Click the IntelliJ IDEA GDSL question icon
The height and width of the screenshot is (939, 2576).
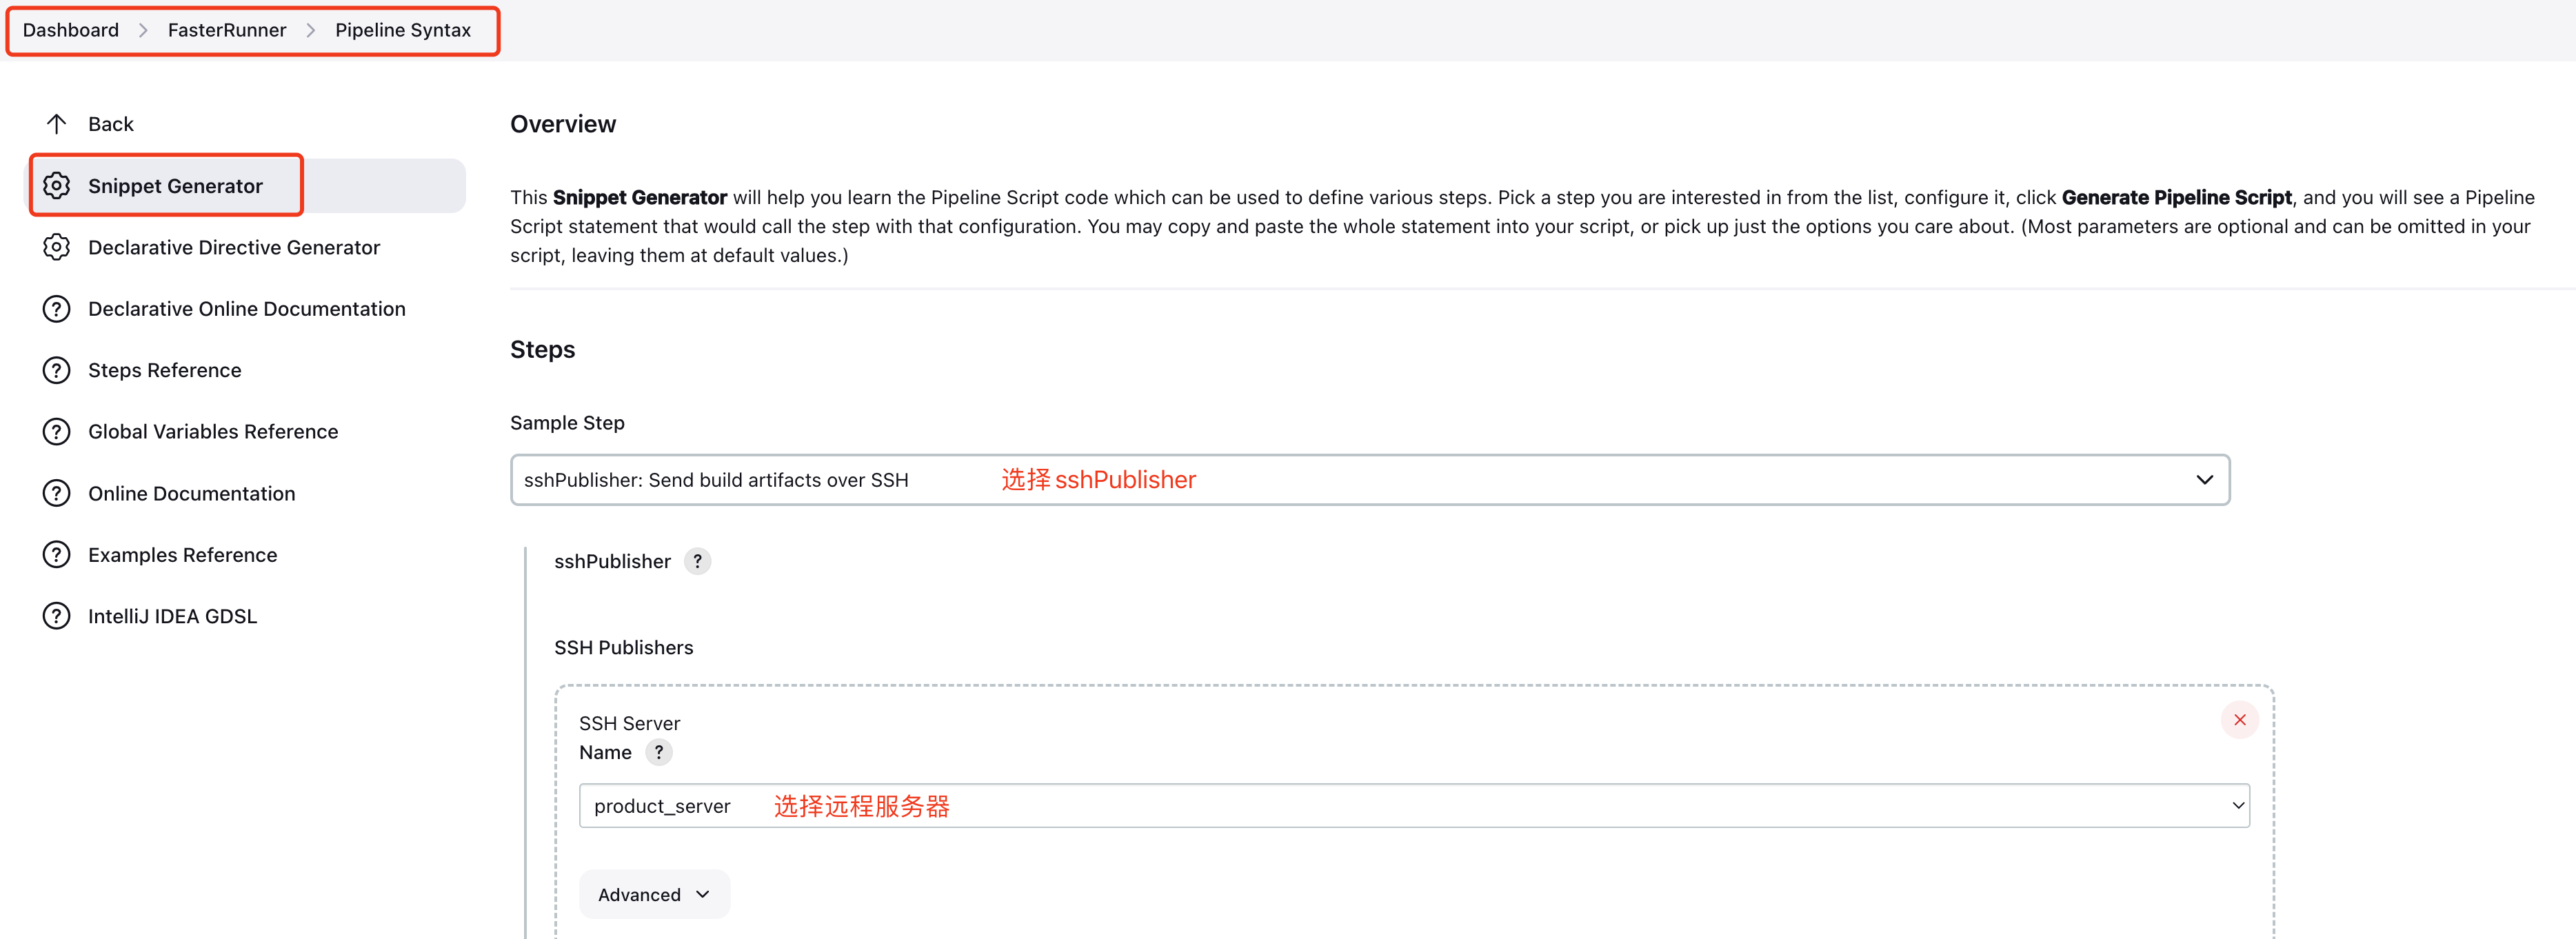[x=56, y=616]
